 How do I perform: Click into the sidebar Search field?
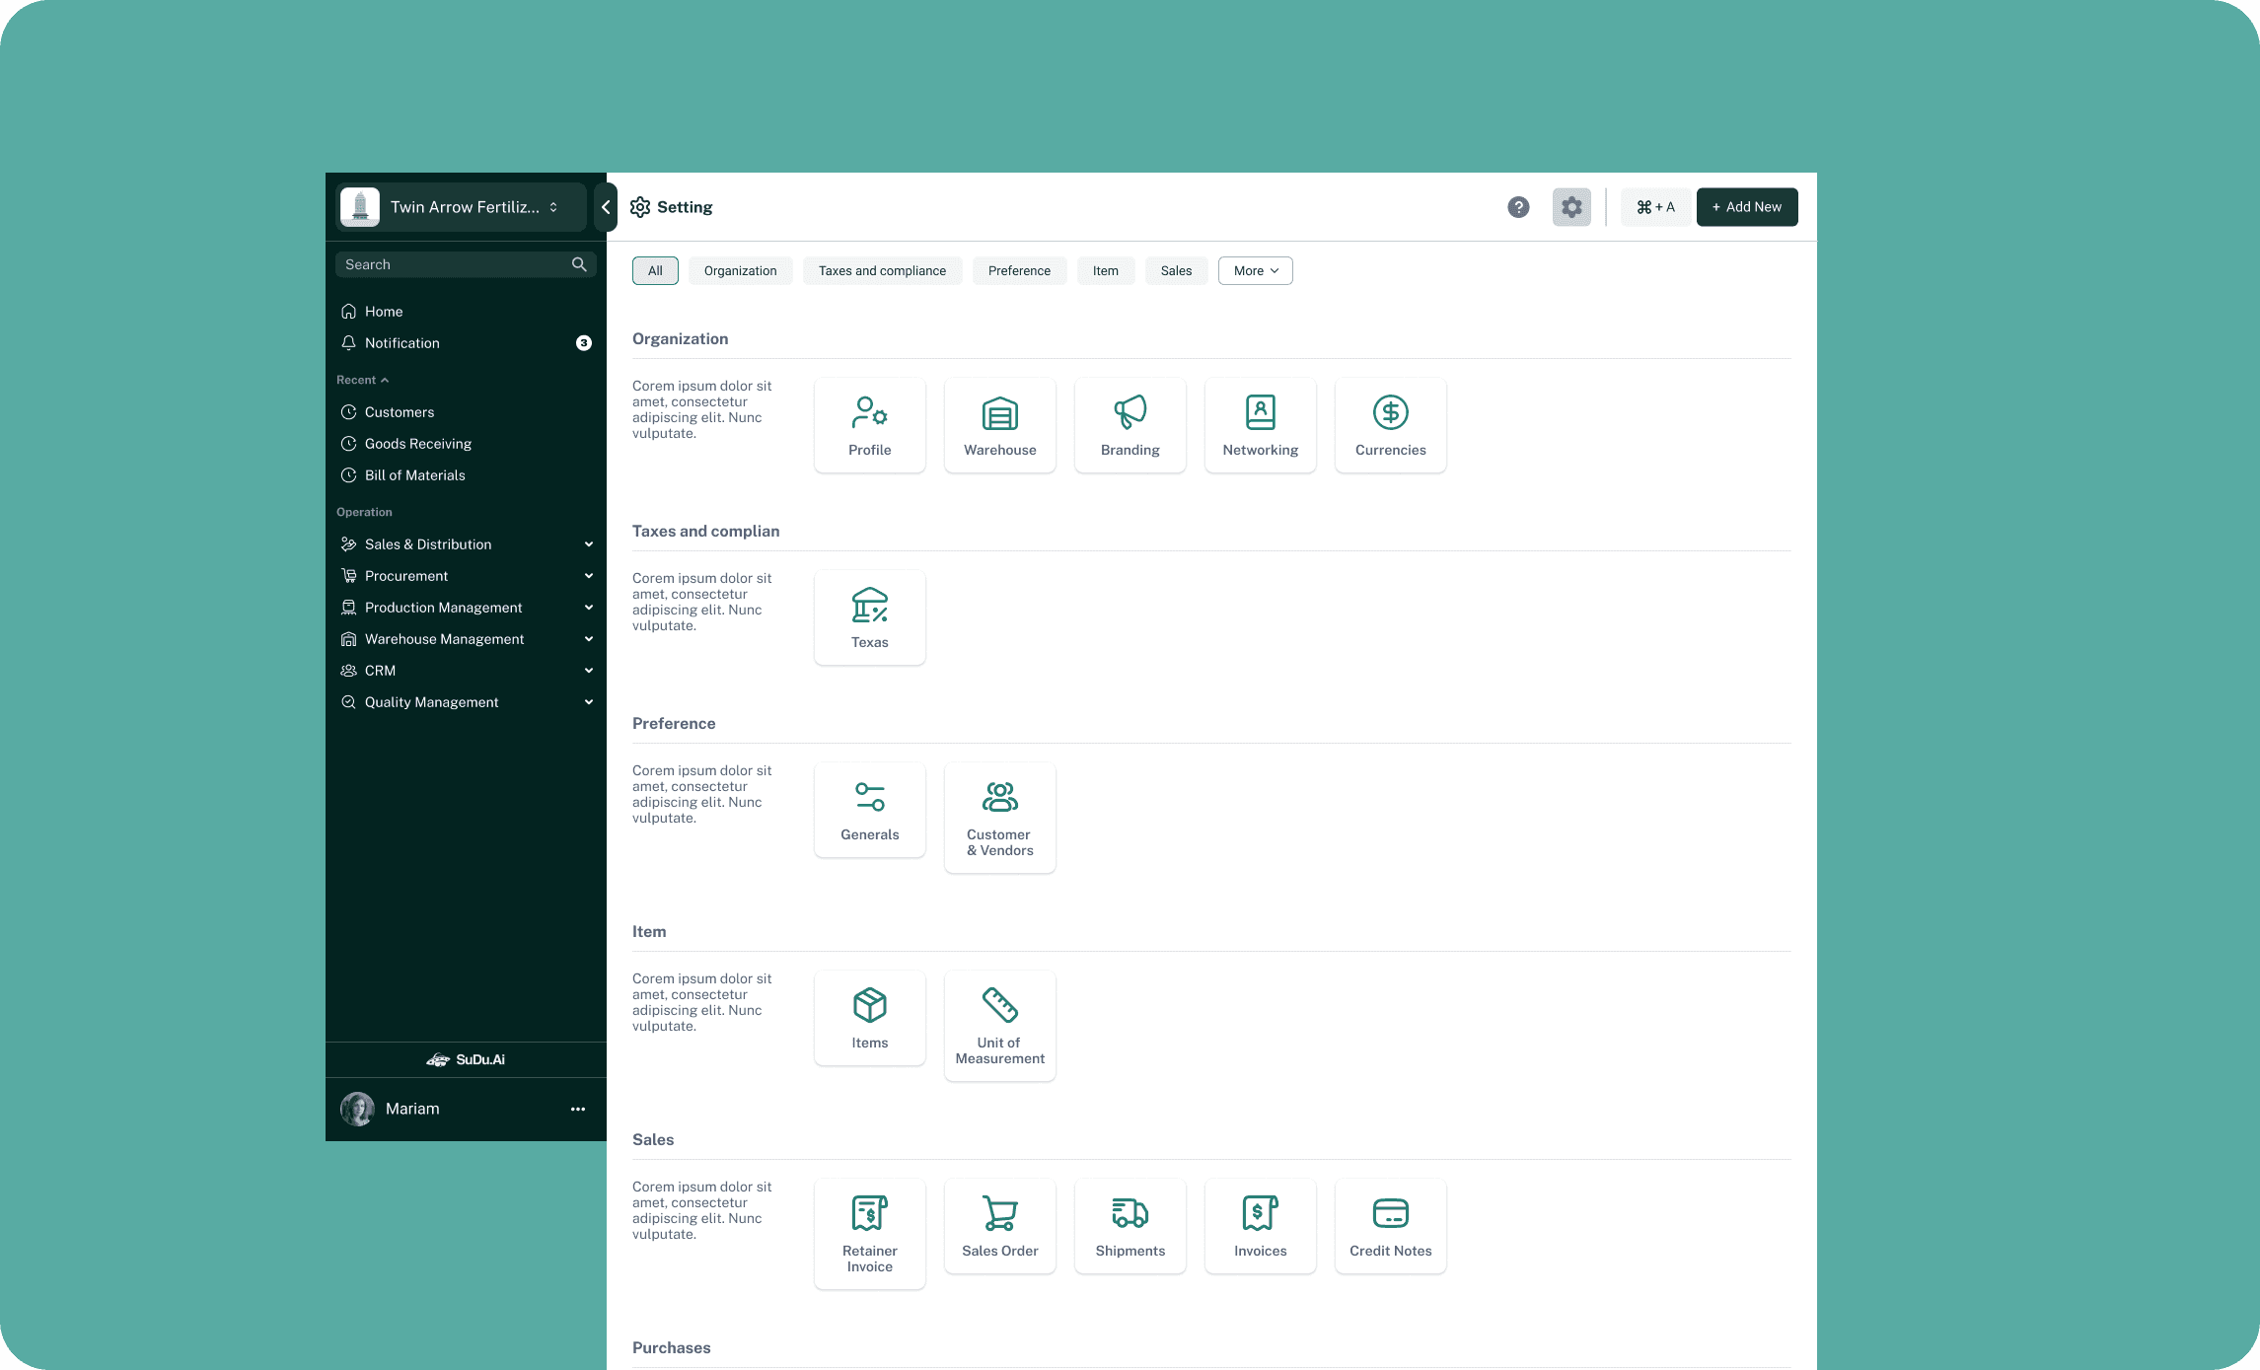coord(466,264)
